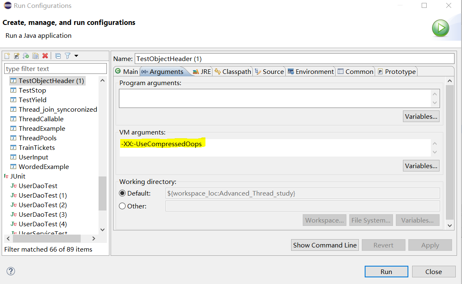Switch to the Classpath tab
Screen dimensions: 462x284
coord(233,71)
